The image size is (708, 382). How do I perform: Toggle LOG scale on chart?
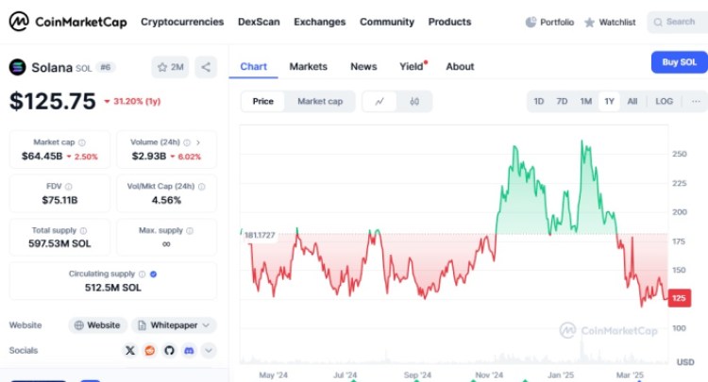[665, 101]
